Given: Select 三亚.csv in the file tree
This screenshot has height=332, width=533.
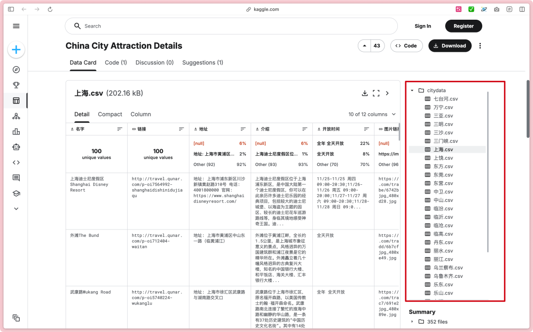Looking at the screenshot, I should (x=443, y=115).
